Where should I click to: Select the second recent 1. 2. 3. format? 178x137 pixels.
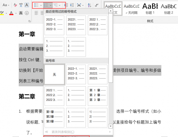click(76, 47)
